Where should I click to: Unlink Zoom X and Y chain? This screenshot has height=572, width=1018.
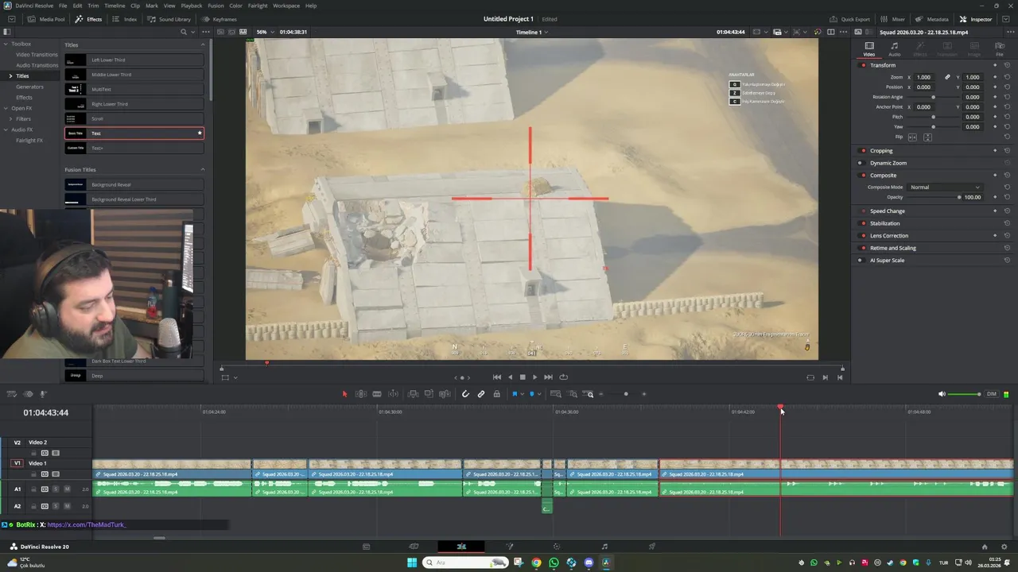tap(947, 77)
